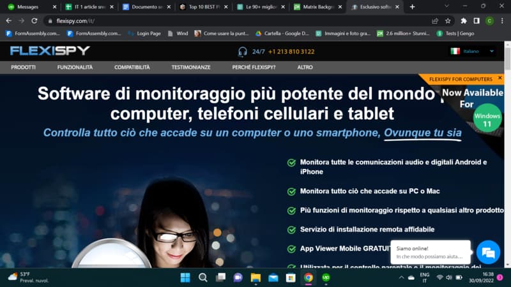Open a new browser tab with plus
This screenshot has width=511, height=287.
(x=412, y=7)
